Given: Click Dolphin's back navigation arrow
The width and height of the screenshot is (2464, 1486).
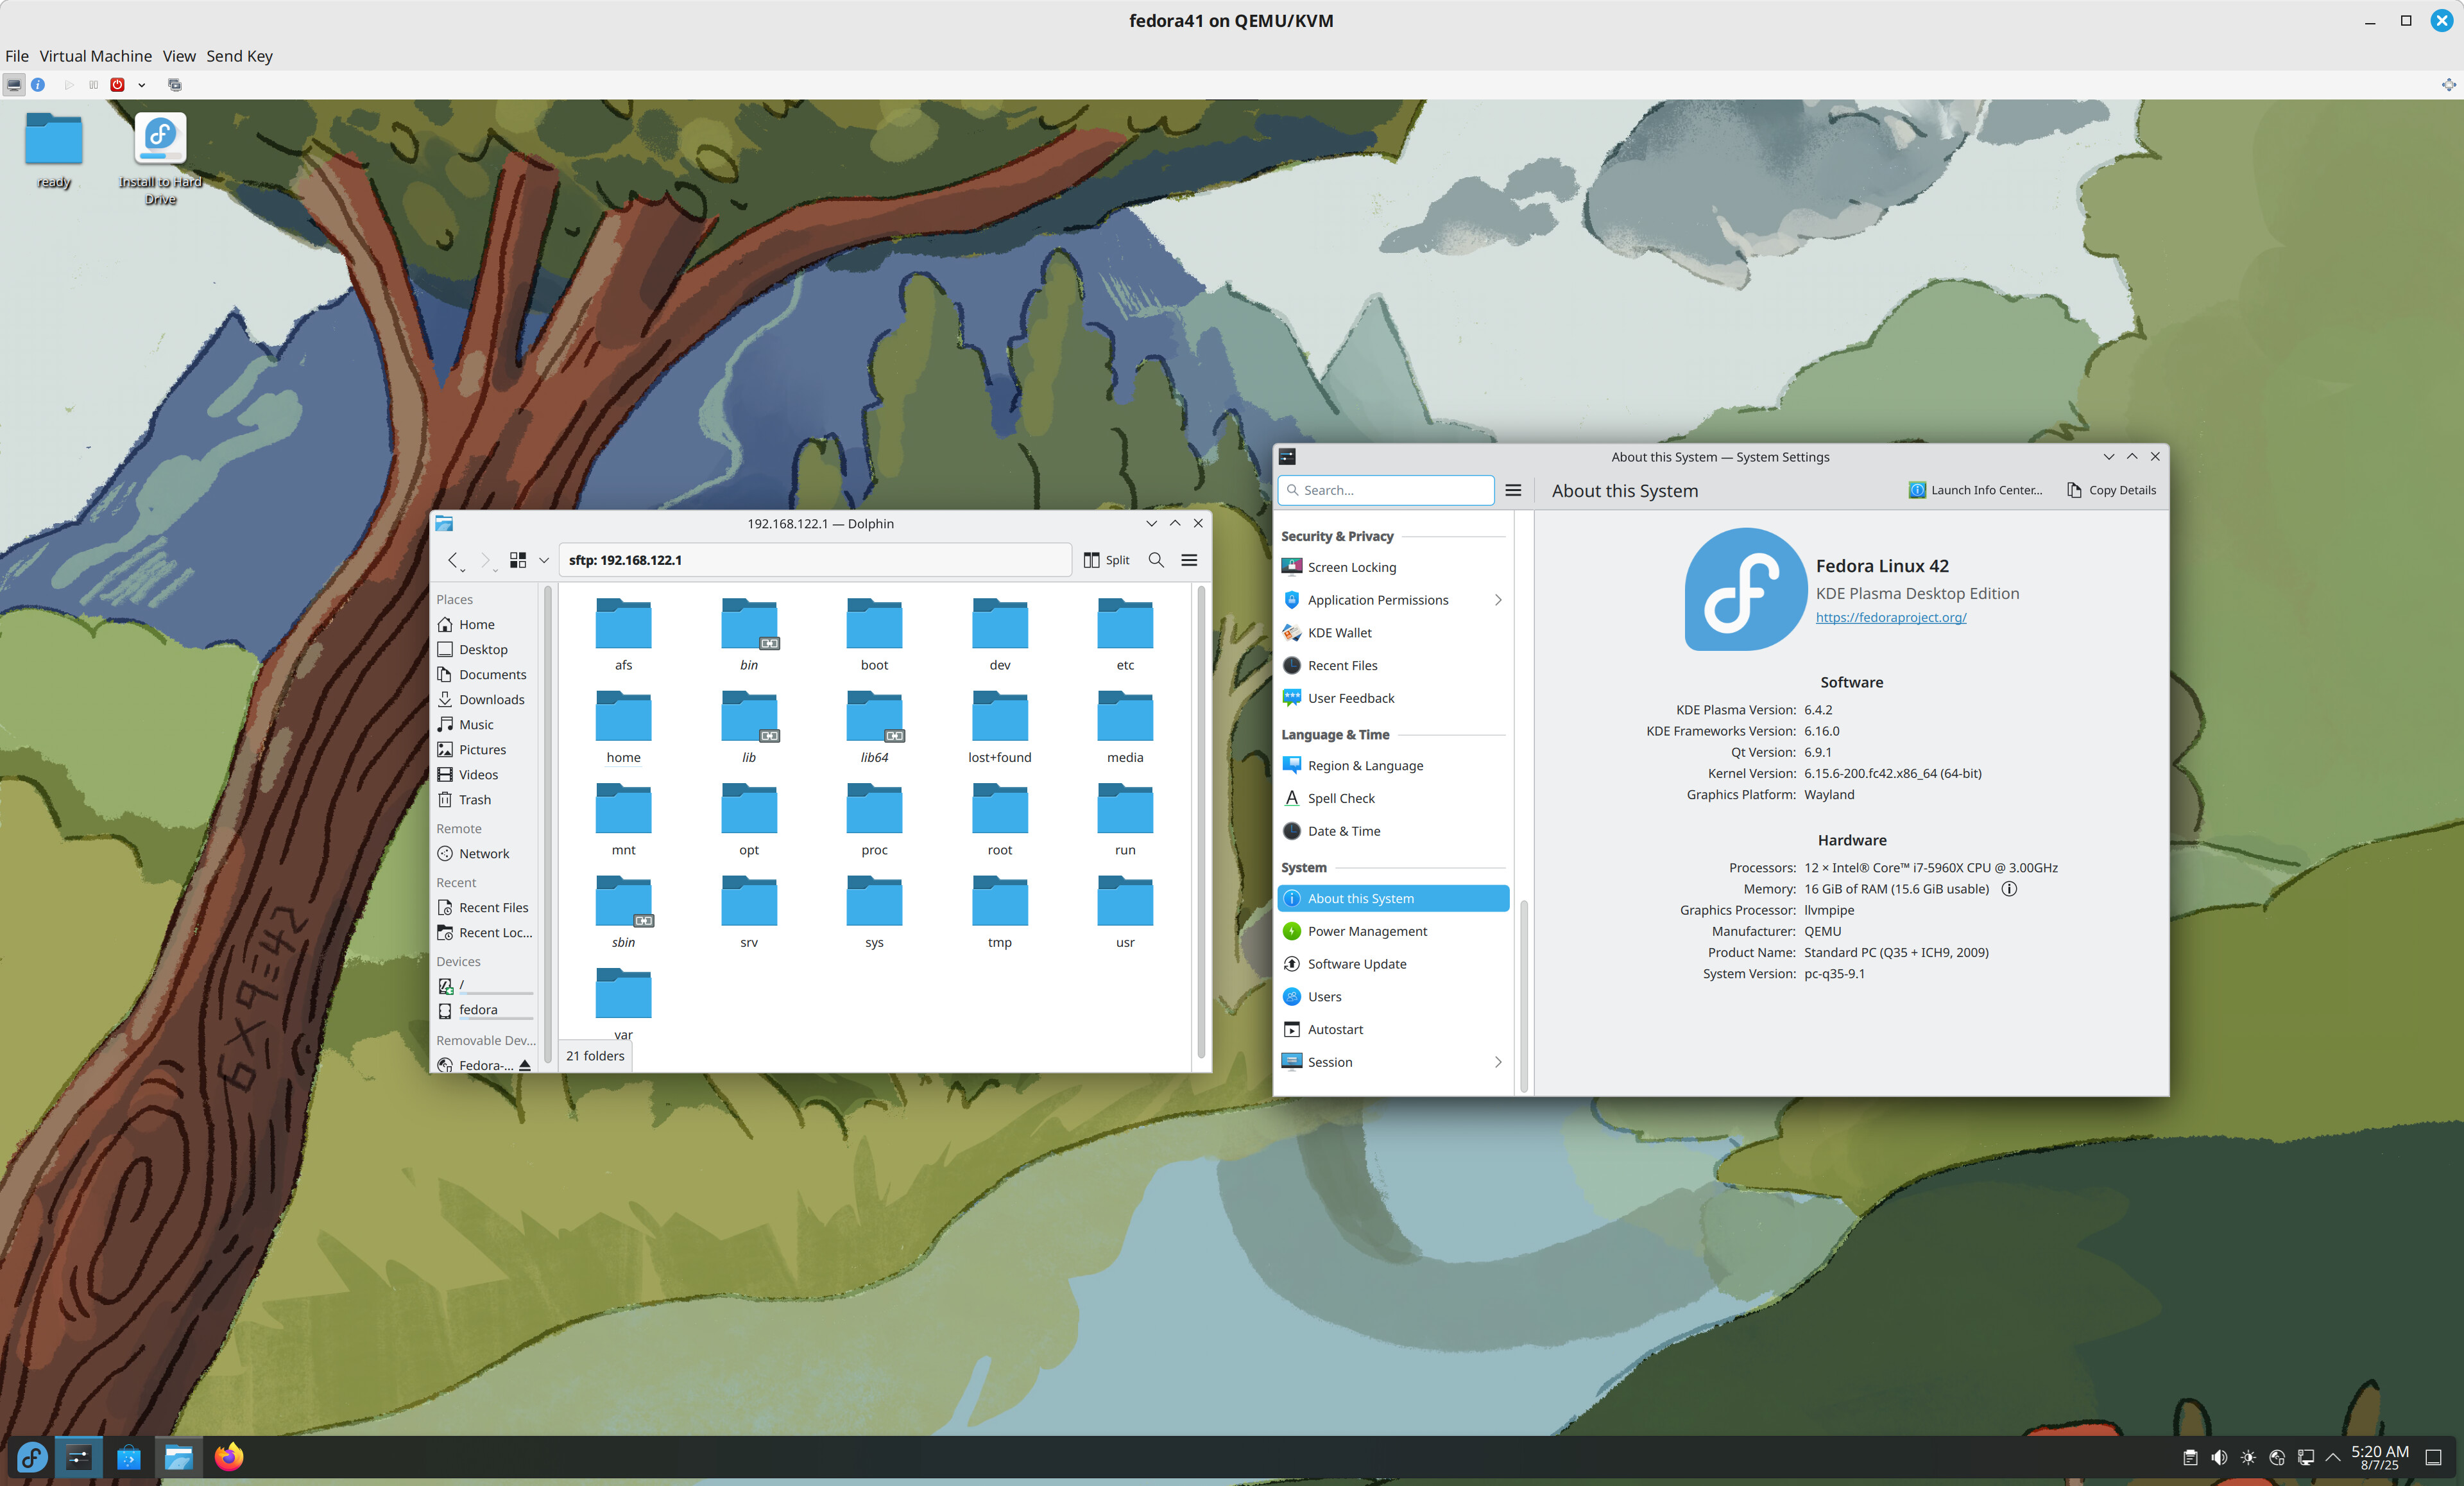Looking at the screenshot, I should 453,559.
